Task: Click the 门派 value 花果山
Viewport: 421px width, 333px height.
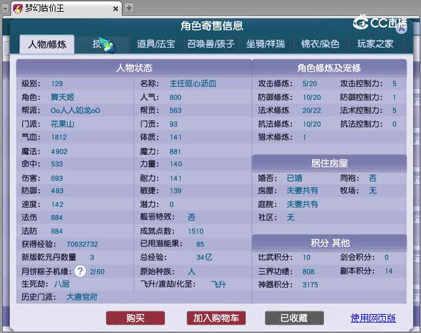Action: (x=63, y=124)
